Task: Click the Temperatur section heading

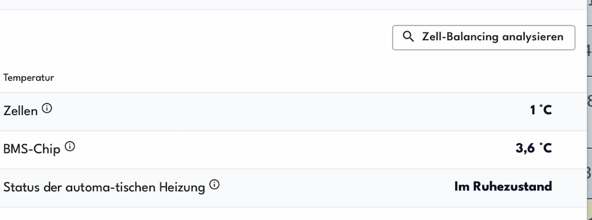Action: point(29,78)
